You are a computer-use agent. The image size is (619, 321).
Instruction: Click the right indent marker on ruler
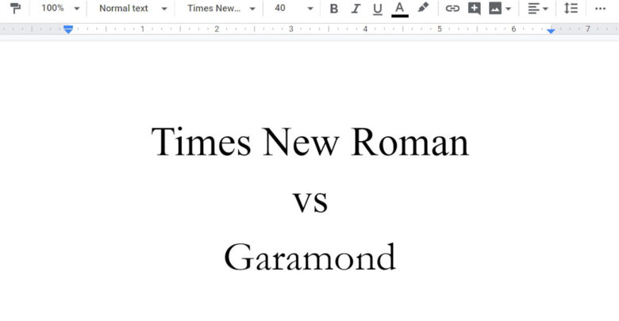551,31
